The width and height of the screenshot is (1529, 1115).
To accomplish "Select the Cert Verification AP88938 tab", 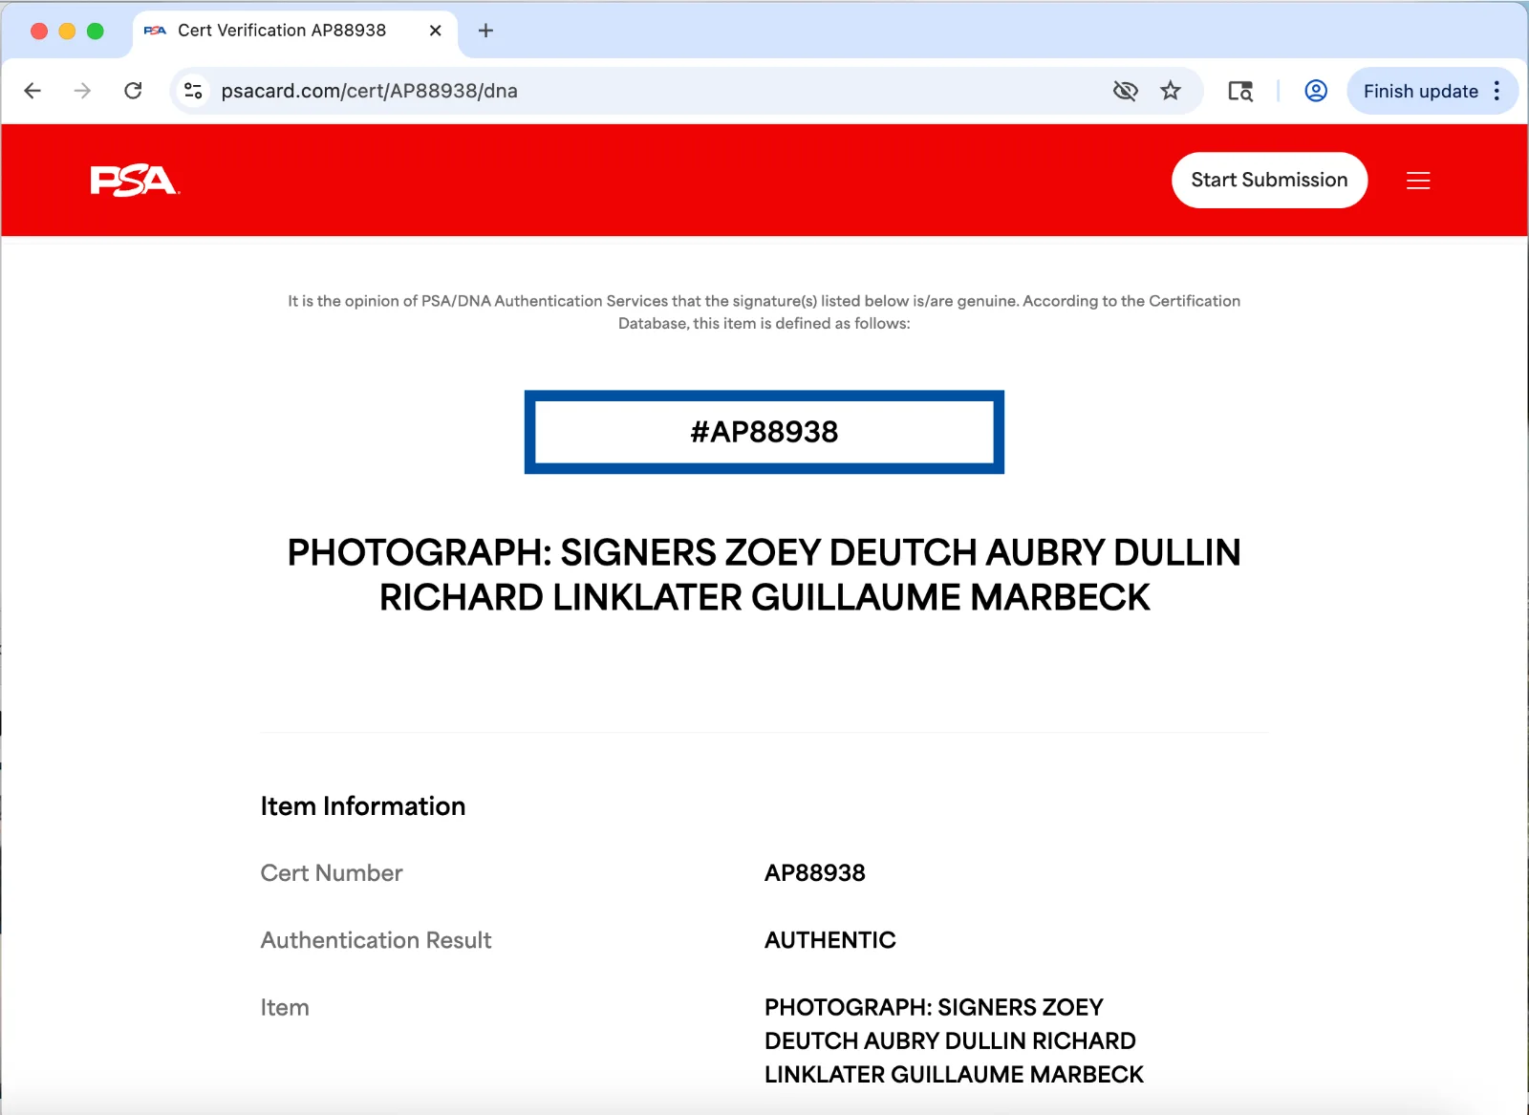I will click(x=293, y=31).
